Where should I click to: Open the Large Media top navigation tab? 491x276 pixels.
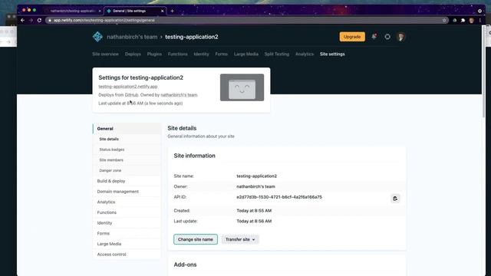click(x=246, y=54)
